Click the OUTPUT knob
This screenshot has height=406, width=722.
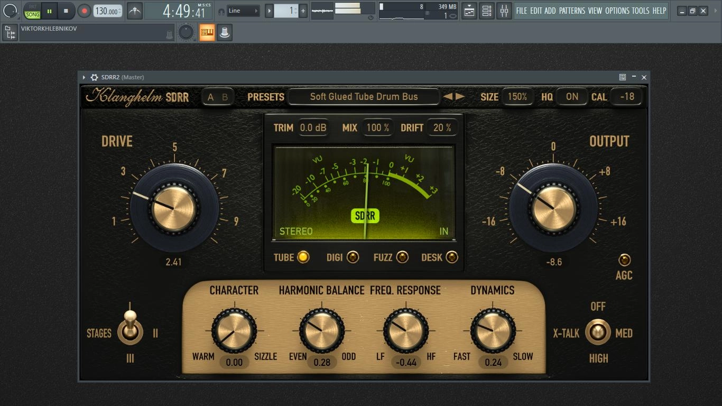(553, 208)
